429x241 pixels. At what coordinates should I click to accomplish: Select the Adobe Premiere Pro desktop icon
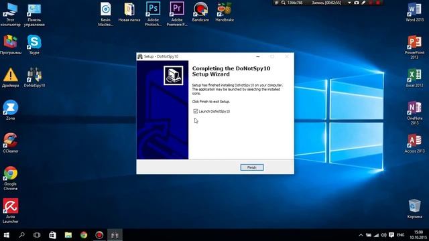pos(177,13)
